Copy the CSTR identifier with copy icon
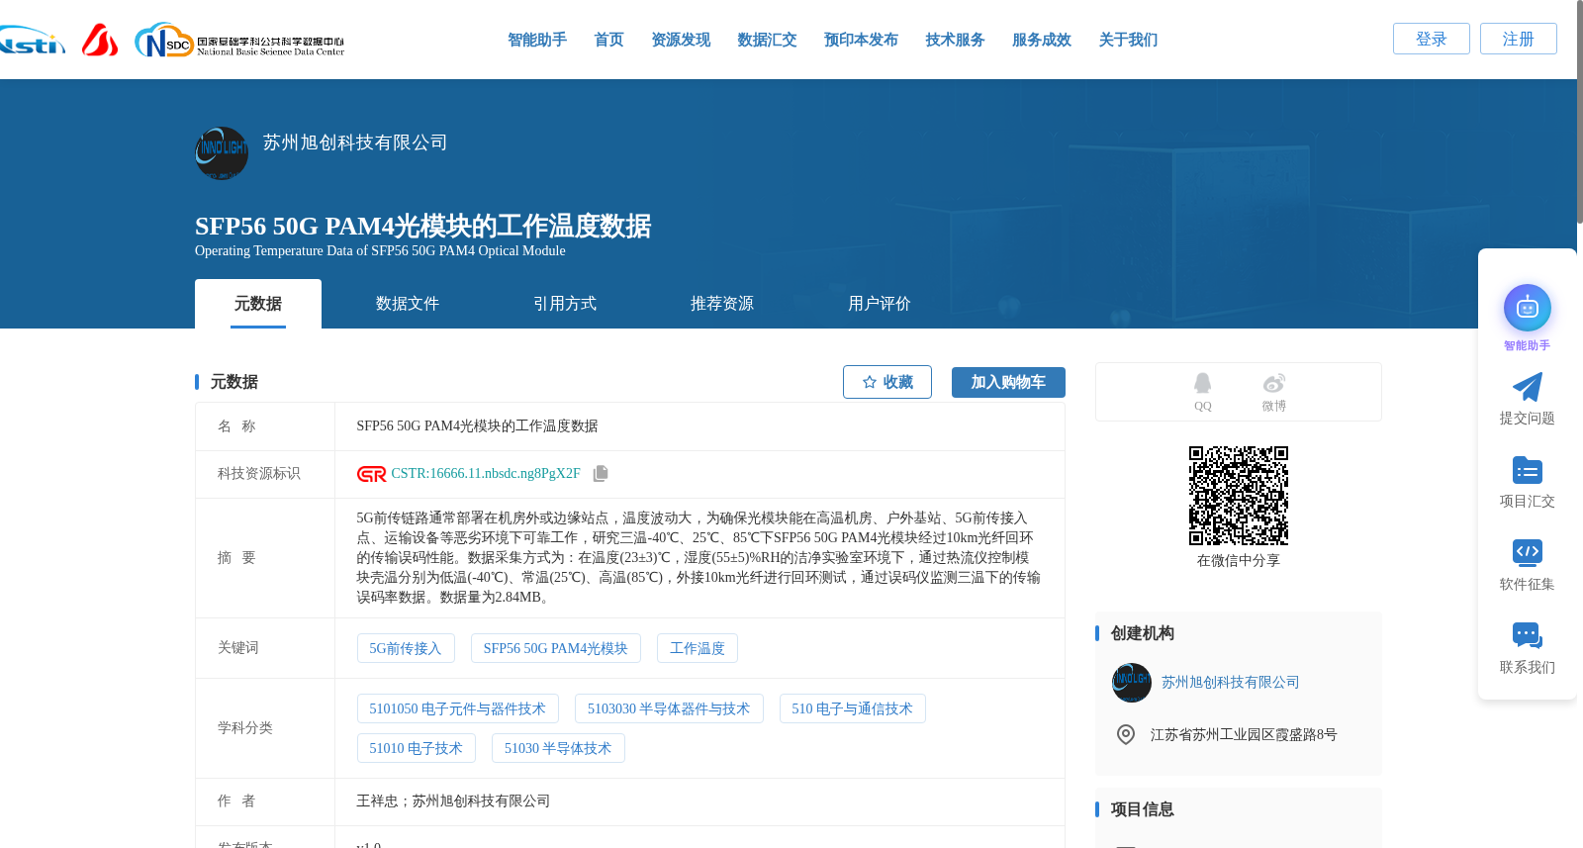The width and height of the screenshot is (1583, 848). 601,474
